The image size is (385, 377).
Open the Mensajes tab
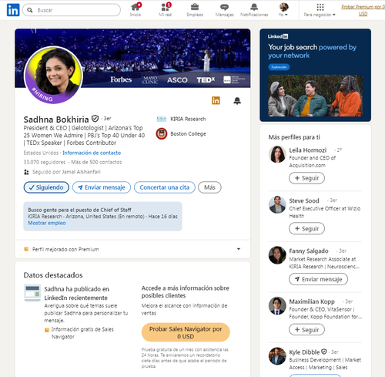224,10
